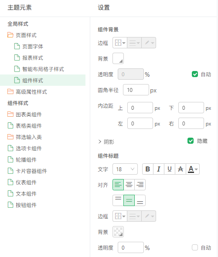Uncheck the 隐藏 checkbox for 阴影
218x257 pixels.
pyautogui.click(x=191, y=141)
